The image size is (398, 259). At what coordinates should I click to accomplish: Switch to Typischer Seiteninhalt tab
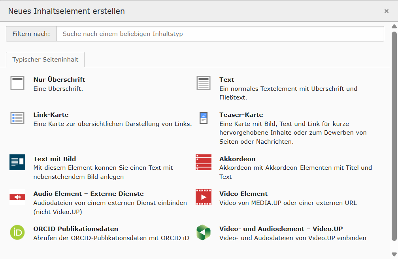point(45,60)
